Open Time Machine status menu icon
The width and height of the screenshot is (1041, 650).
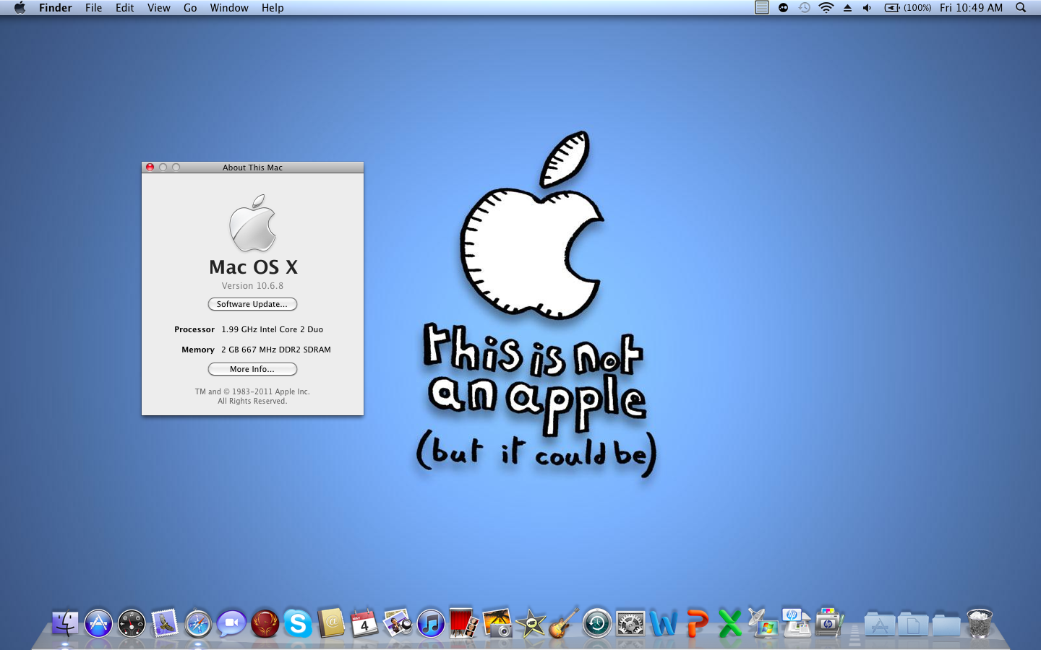coord(804,8)
